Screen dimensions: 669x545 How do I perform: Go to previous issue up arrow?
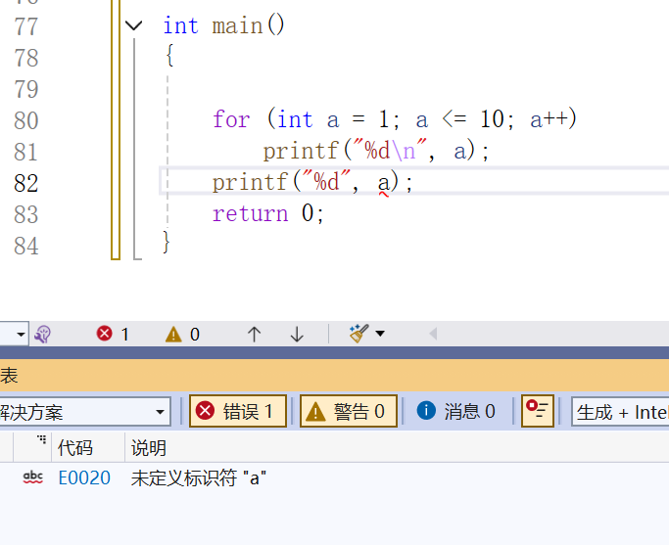[254, 334]
